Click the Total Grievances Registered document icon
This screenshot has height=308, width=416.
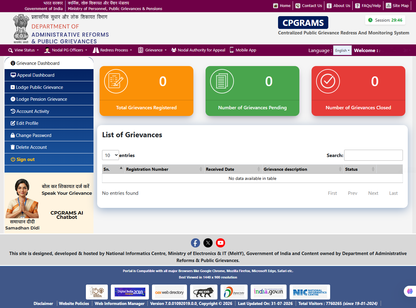(x=116, y=81)
